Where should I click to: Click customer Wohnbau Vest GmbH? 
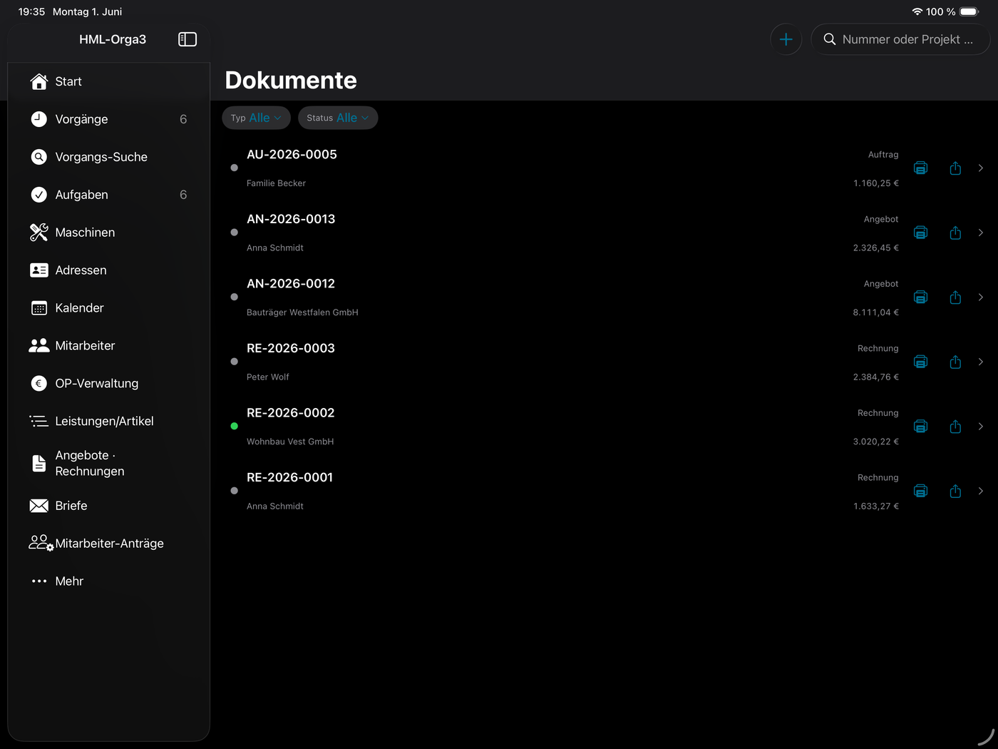pyautogui.click(x=290, y=442)
